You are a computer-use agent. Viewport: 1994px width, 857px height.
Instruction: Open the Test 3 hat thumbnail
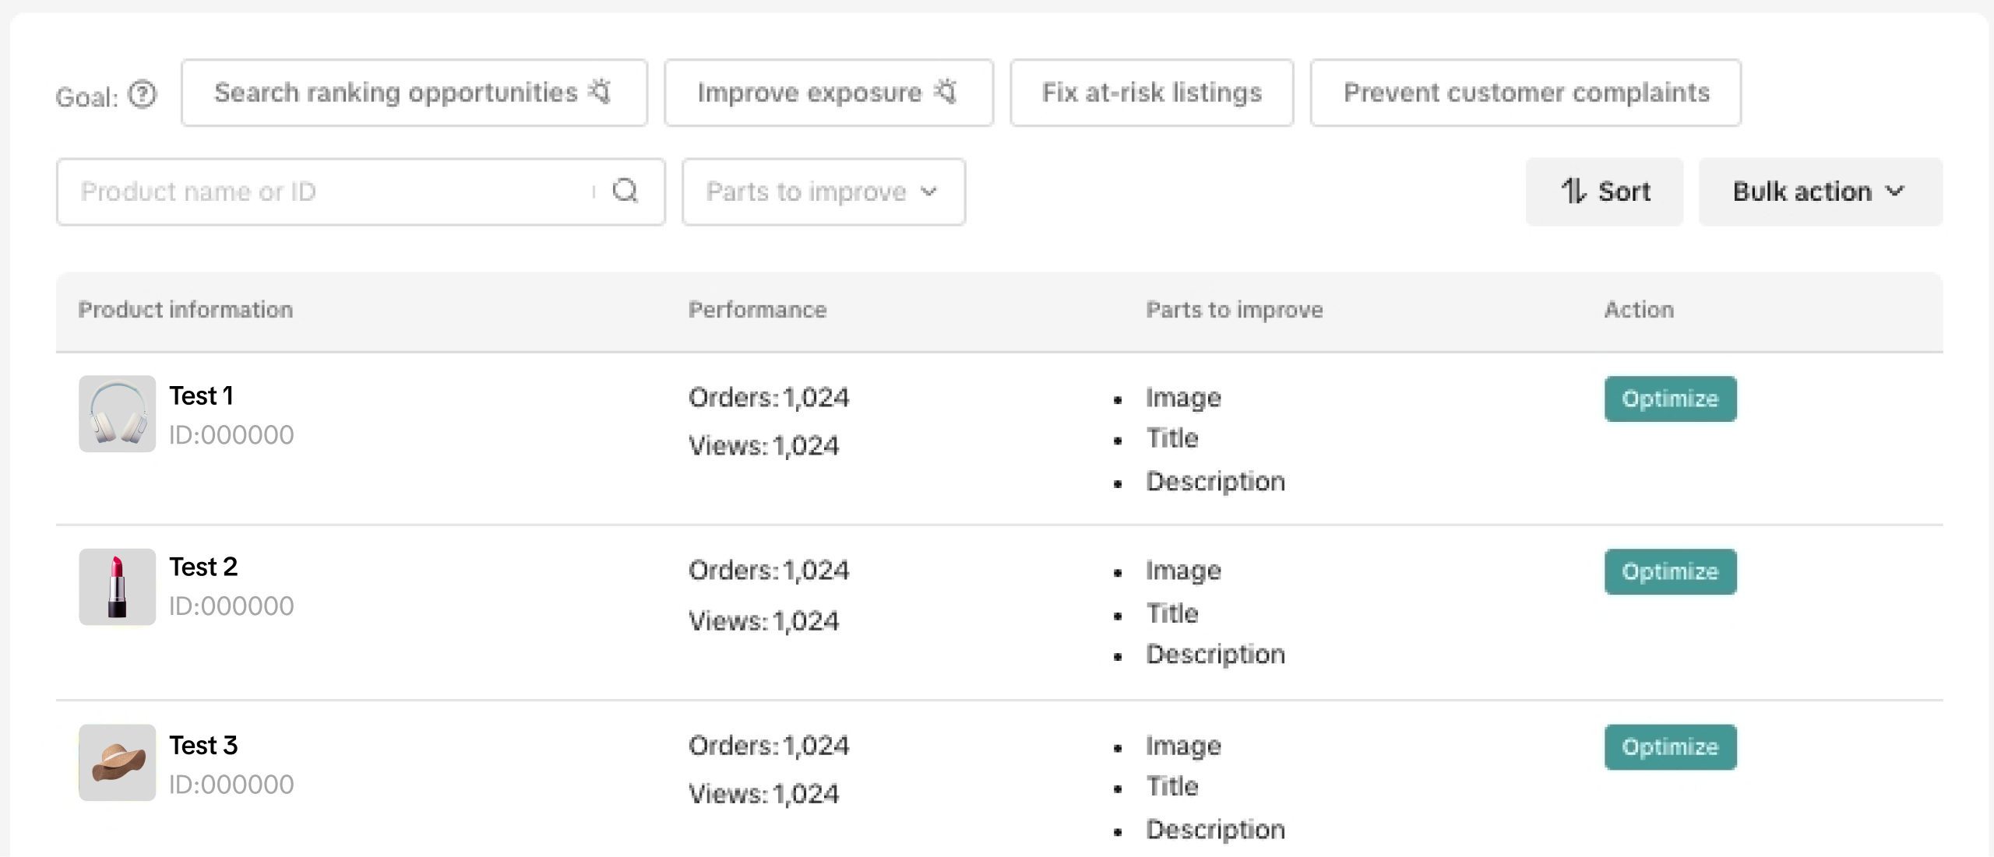pyautogui.click(x=118, y=763)
